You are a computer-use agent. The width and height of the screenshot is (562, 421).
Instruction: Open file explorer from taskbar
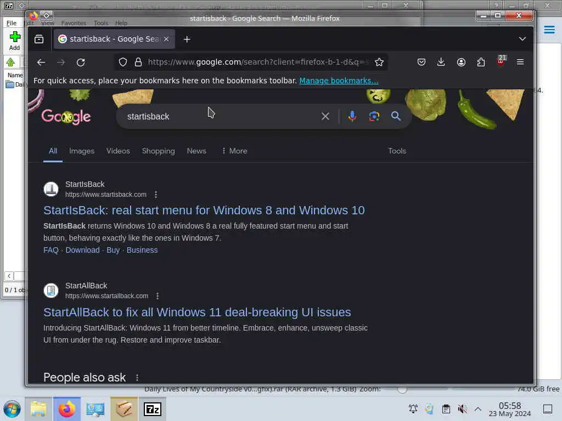pos(38,409)
